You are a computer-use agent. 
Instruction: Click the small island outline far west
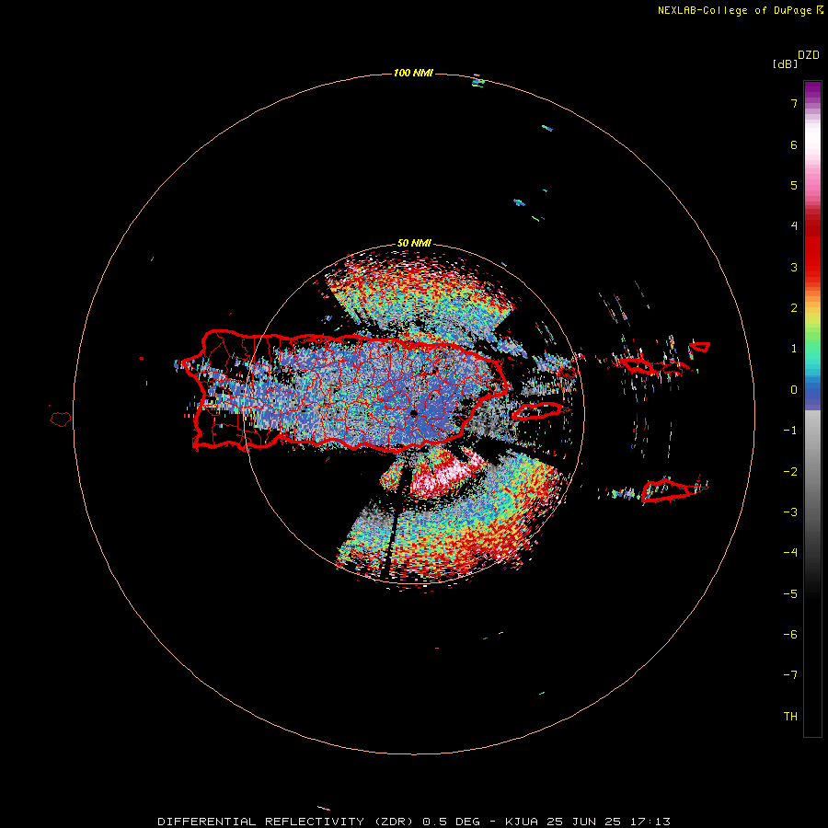pos(60,420)
